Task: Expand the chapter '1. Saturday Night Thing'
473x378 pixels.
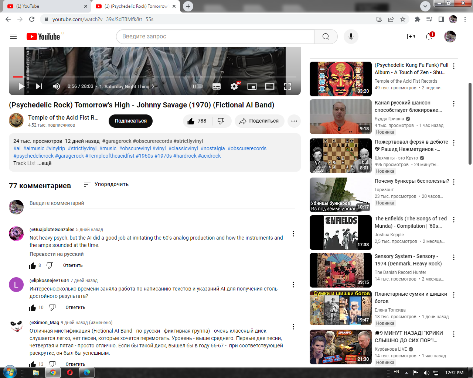Action: (127, 86)
